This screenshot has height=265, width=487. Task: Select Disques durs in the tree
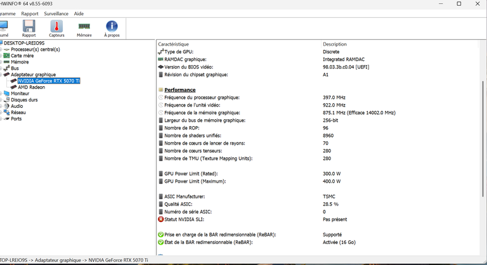tap(24, 100)
